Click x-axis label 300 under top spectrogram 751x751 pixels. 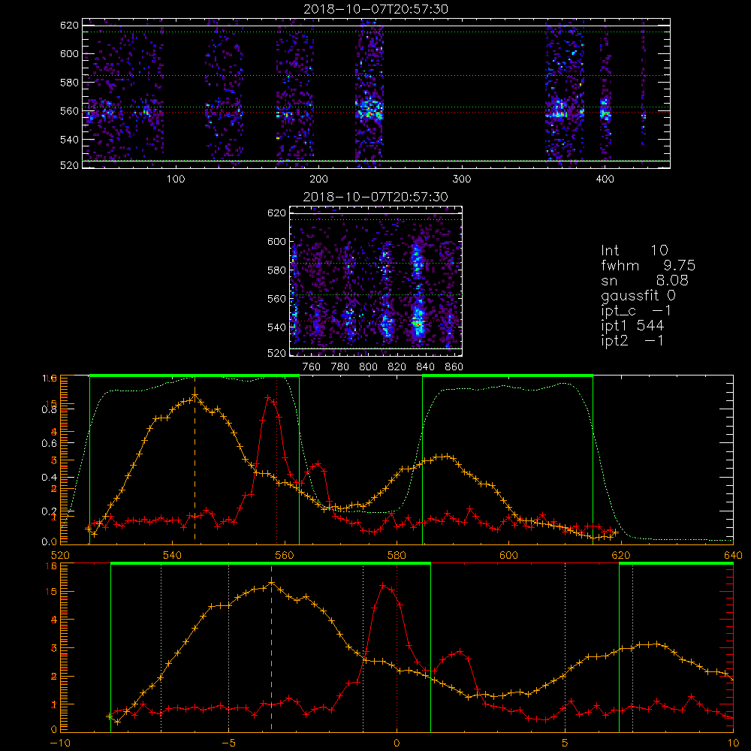tap(462, 179)
